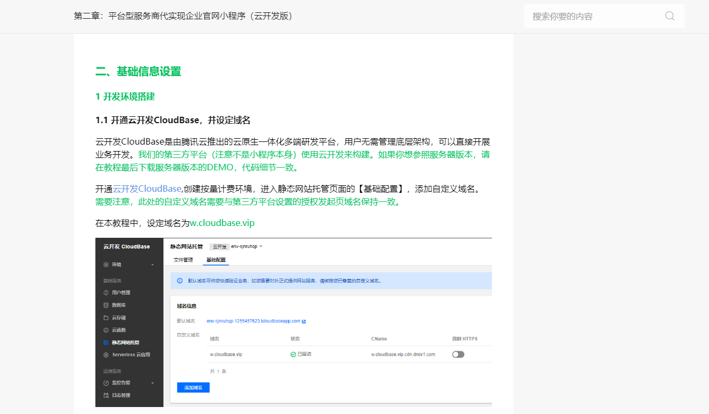Open the blue 云开发CloudBase link in the paragraph

pyautogui.click(x=147, y=189)
